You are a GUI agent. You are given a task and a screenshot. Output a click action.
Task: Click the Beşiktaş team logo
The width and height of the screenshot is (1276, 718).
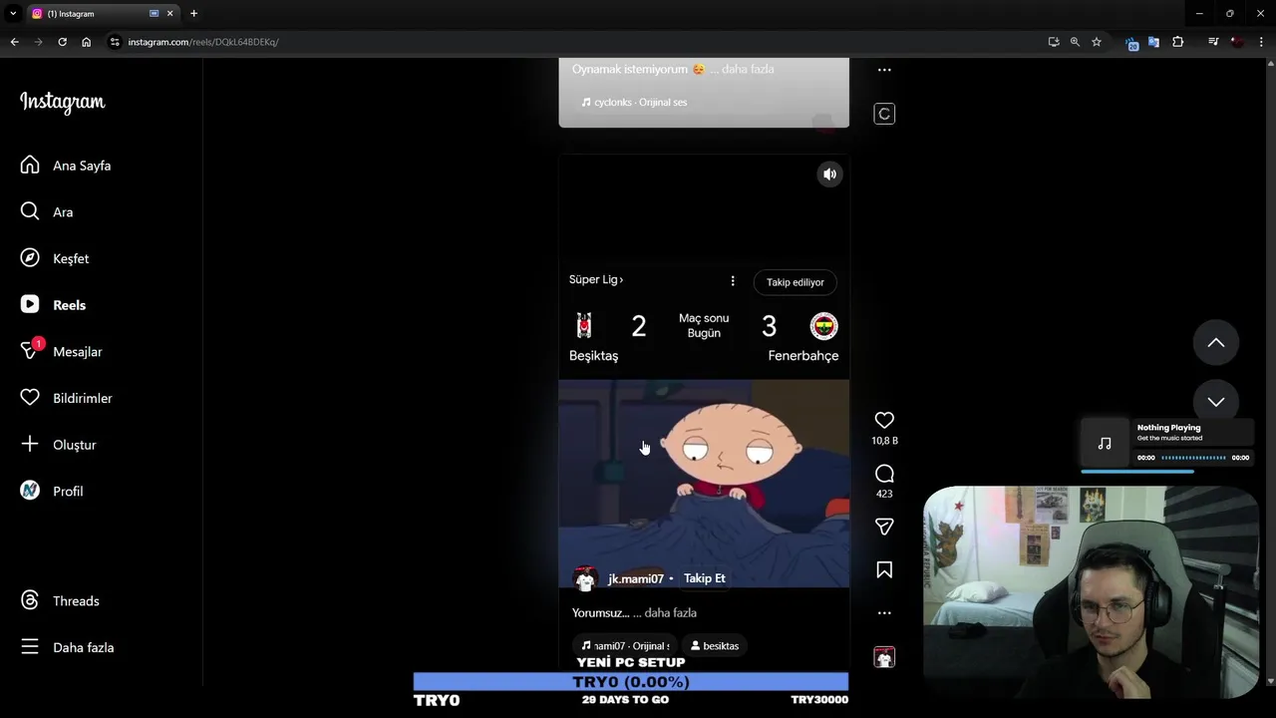coord(584,326)
